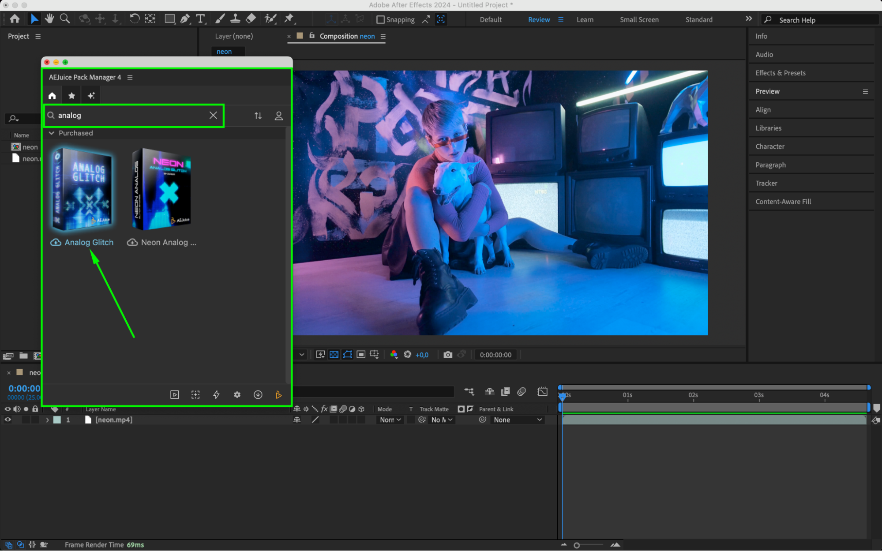
Task: Click the AEJuice lightning bolt icon
Action: 216,395
